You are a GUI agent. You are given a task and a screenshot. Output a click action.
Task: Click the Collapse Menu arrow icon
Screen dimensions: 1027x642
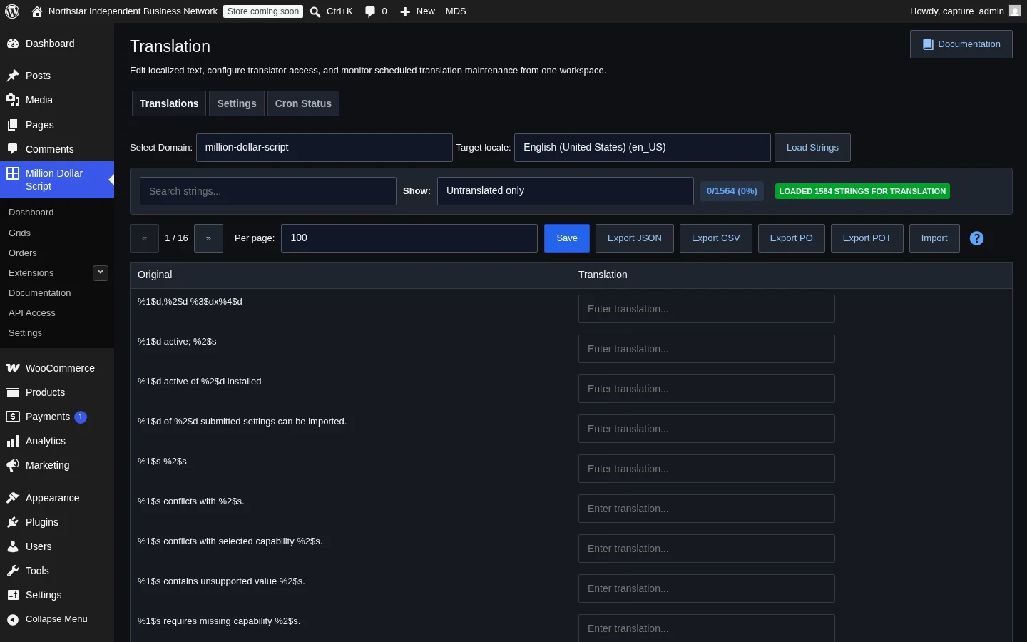pos(13,619)
